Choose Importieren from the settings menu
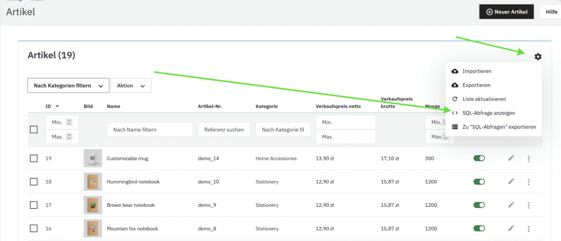 (x=494, y=71)
